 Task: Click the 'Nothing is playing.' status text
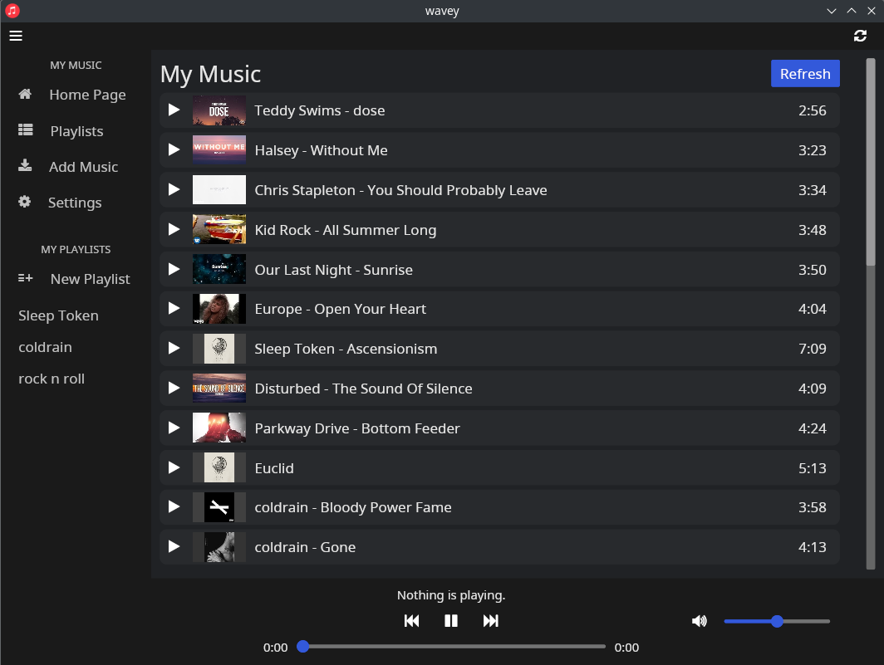(451, 595)
